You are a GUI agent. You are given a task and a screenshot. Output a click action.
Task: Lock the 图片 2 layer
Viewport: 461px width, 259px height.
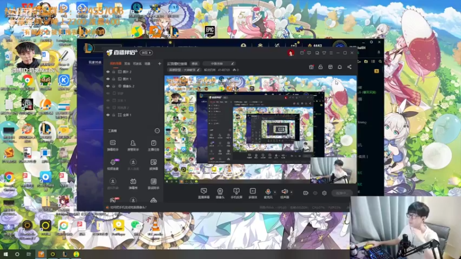(x=114, y=71)
